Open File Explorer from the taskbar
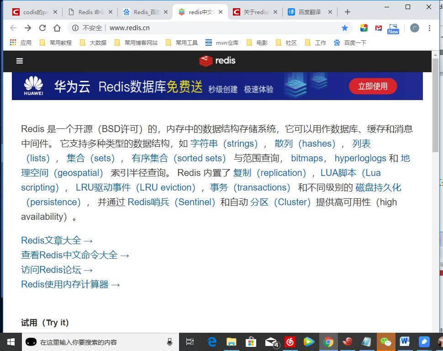Image resolution: width=443 pixels, height=351 pixels. (232, 342)
